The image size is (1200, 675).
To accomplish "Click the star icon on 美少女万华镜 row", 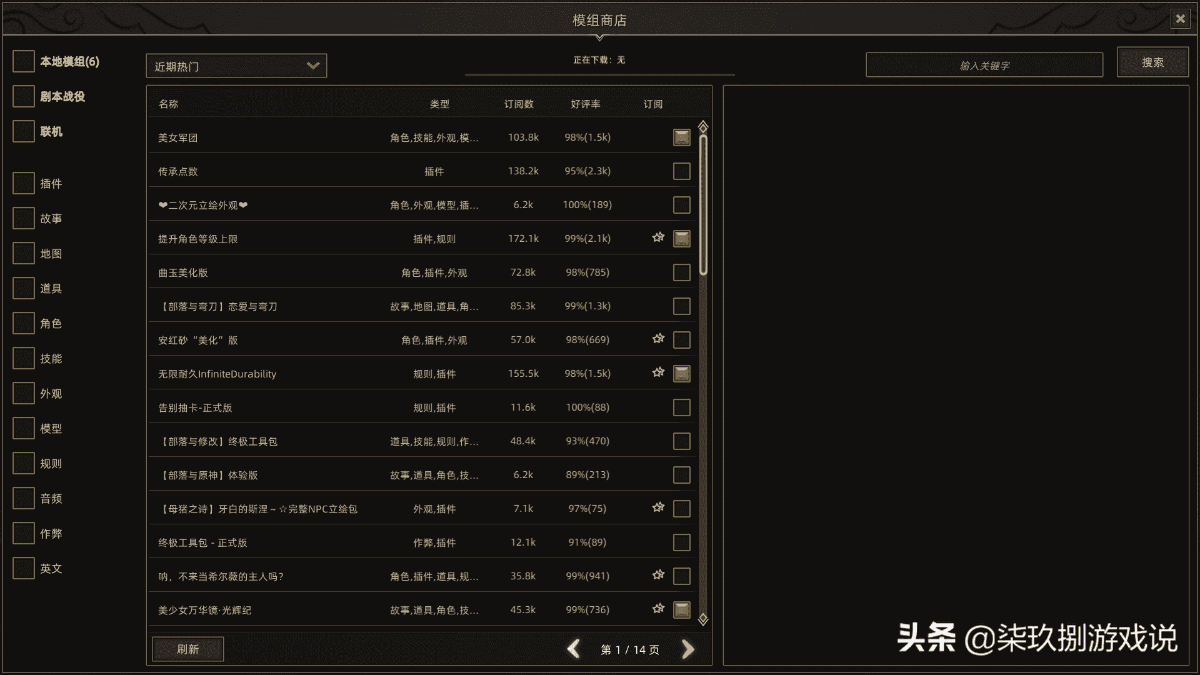I will [658, 609].
